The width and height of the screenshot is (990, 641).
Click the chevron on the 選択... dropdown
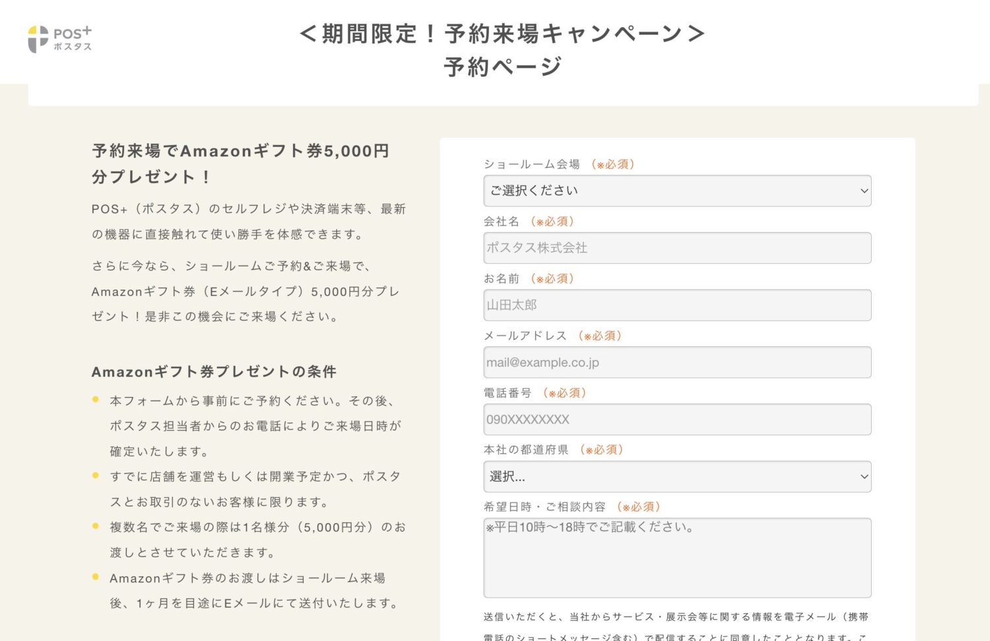[865, 476]
